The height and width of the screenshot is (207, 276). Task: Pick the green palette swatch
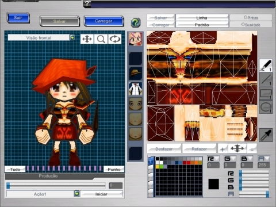coord(162,167)
